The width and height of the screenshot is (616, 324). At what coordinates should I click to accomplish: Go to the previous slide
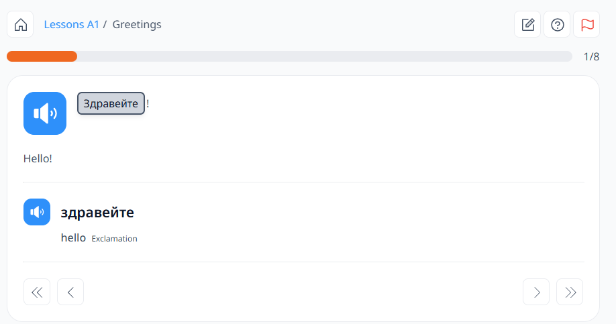point(70,292)
